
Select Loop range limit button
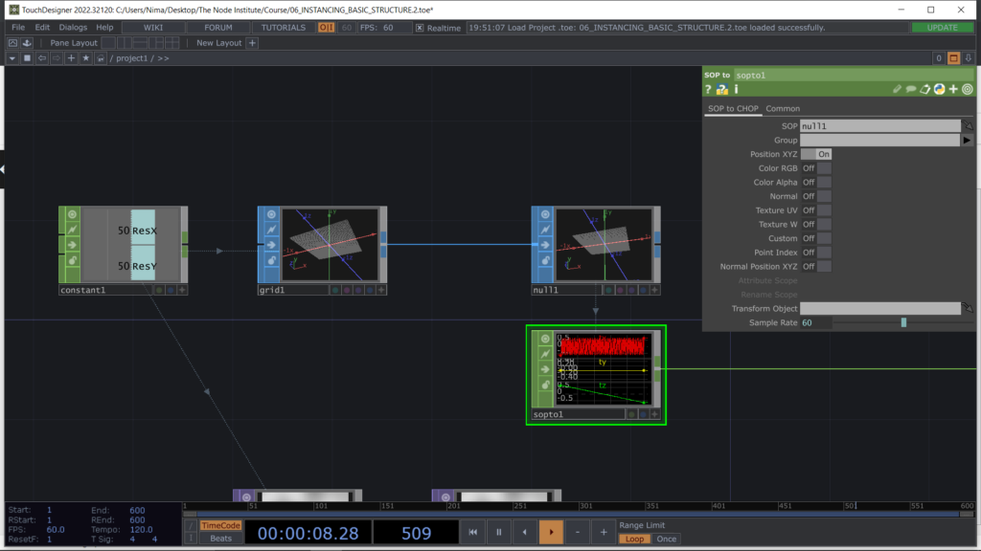click(634, 539)
